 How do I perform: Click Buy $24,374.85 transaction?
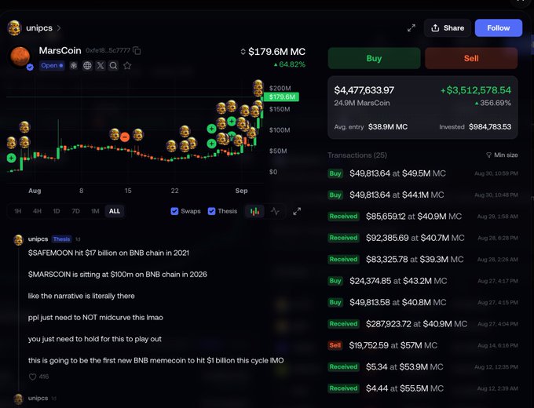422,281
